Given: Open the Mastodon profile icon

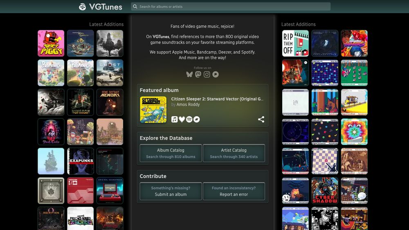Looking at the screenshot, I should pyautogui.click(x=198, y=74).
